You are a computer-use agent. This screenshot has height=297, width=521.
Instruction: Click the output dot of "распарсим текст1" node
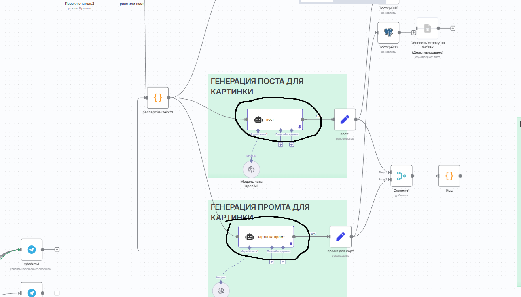[169, 98]
